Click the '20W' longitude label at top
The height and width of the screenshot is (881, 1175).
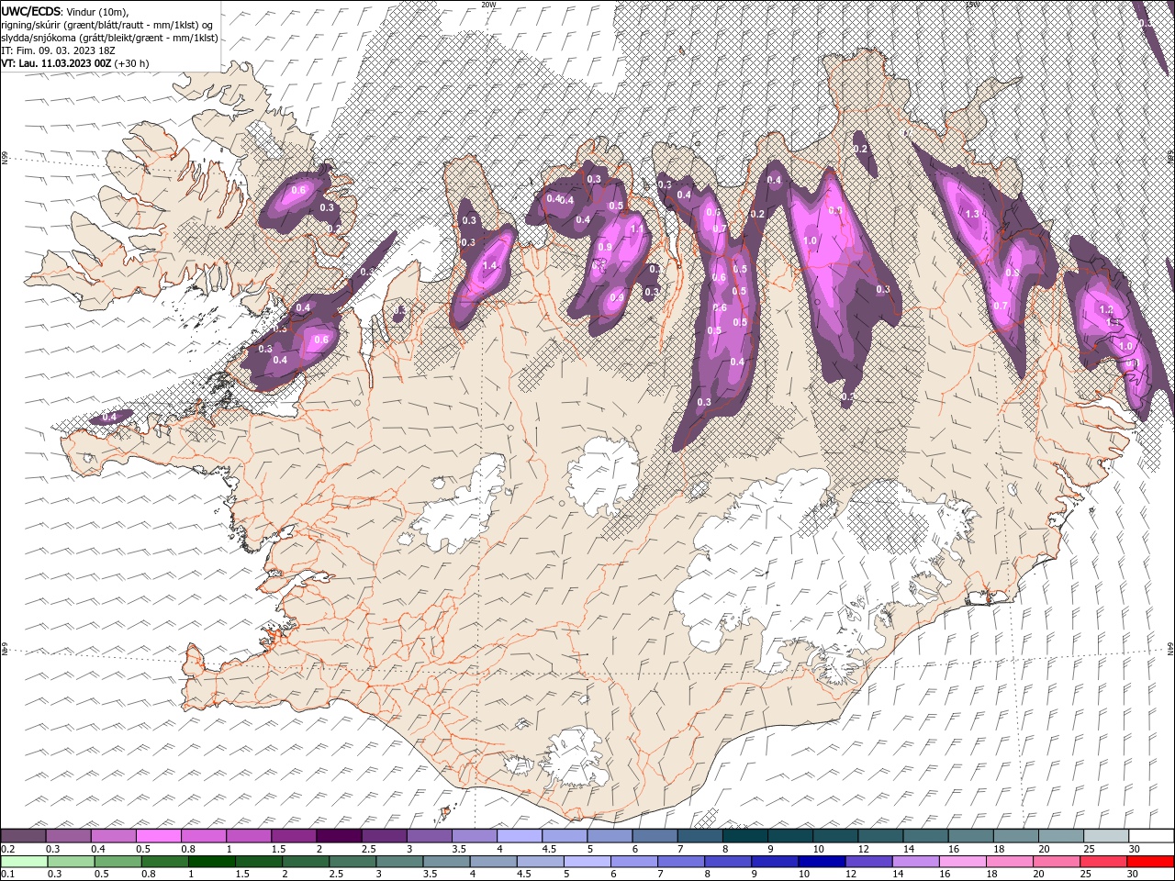coord(488,5)
